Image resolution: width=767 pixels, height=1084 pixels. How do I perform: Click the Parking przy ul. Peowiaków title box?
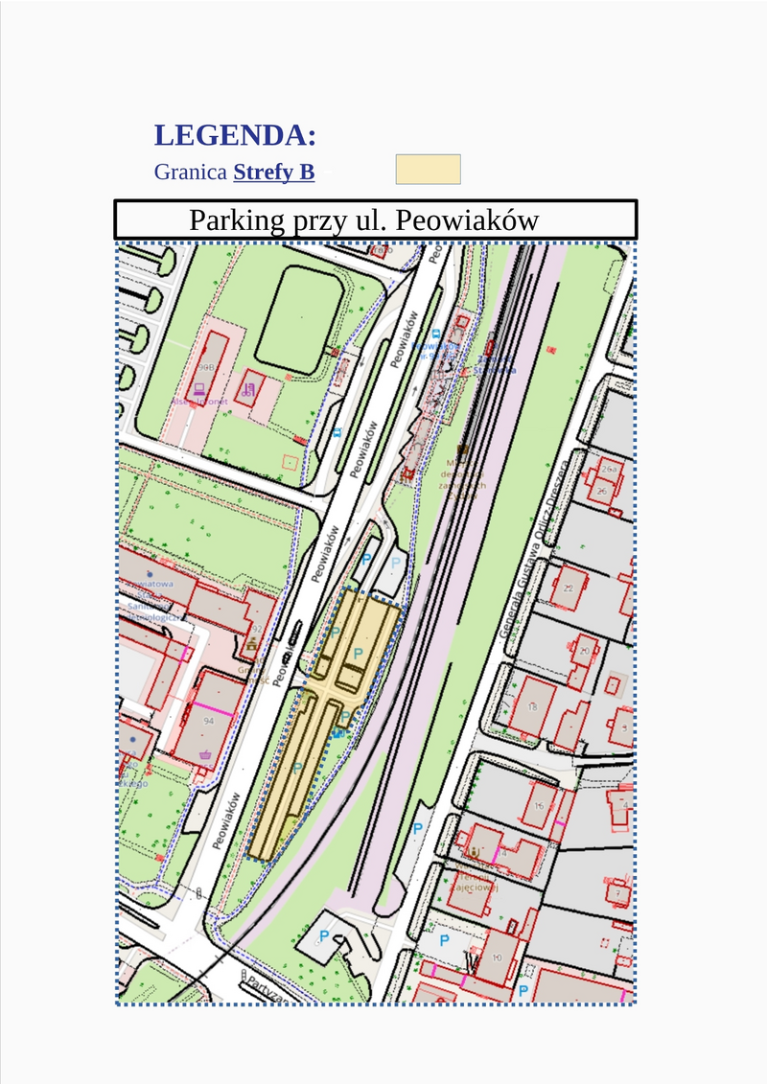(375, 220)
